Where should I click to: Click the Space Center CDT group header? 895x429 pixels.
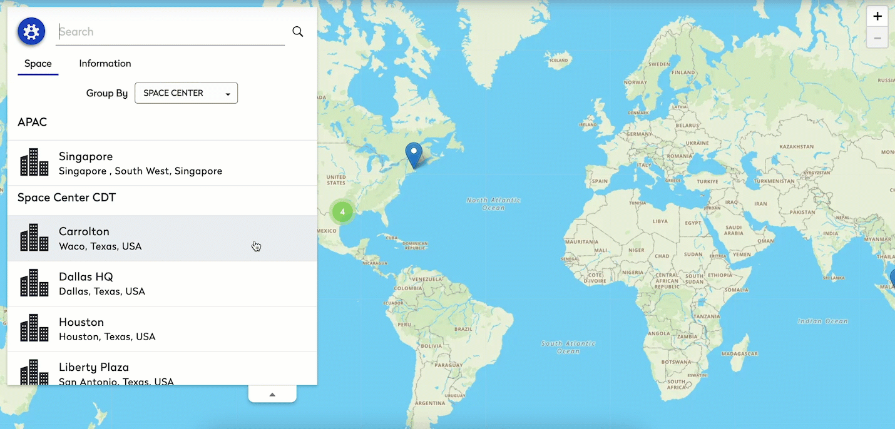67,198
